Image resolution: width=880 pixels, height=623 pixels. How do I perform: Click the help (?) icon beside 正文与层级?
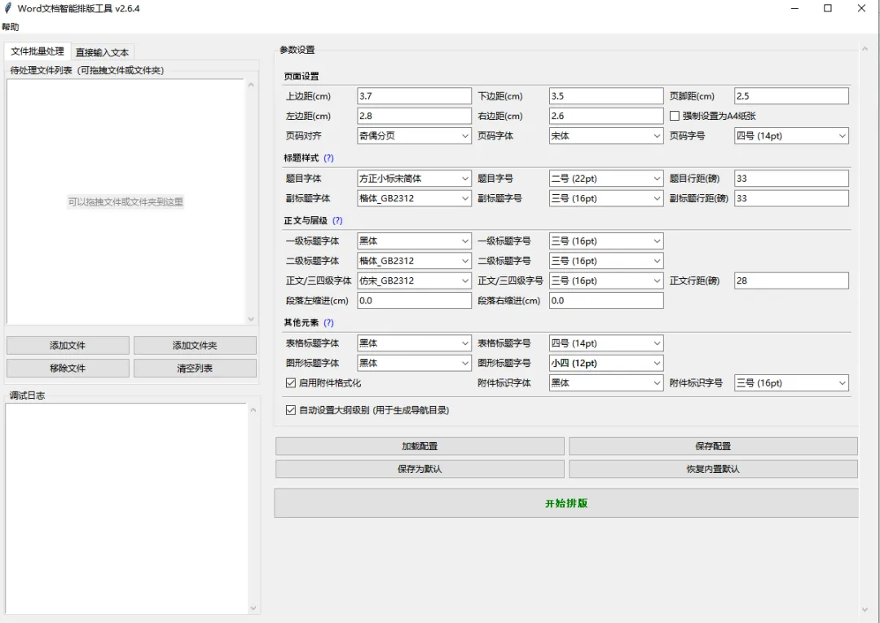tap(337, 221)
